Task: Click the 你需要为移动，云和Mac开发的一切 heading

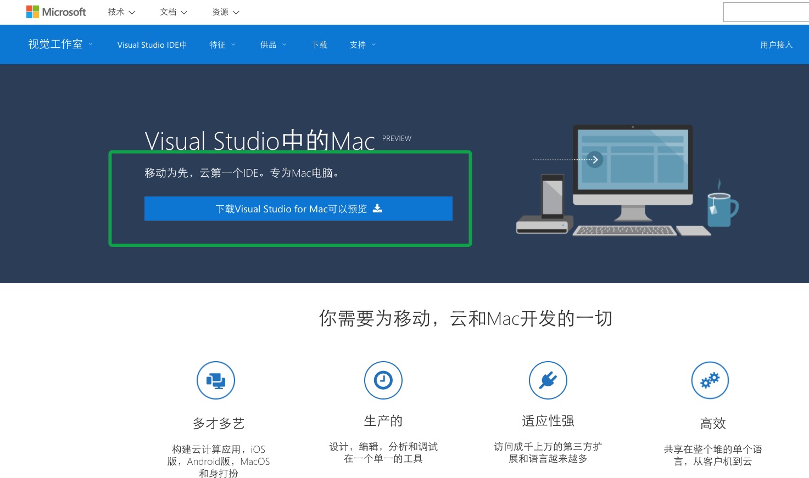Action: pyautogui.click(x=466, y=318)
